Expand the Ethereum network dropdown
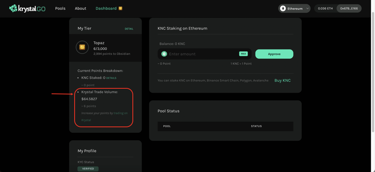375x172 pixels. pos(307,9)
